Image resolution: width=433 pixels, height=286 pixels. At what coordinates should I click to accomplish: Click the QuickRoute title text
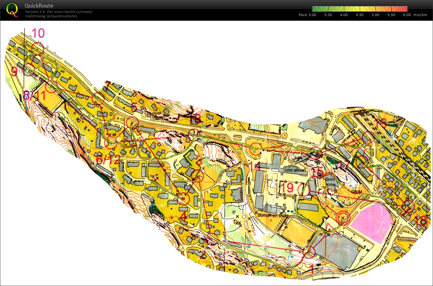(x=39, y=6)
